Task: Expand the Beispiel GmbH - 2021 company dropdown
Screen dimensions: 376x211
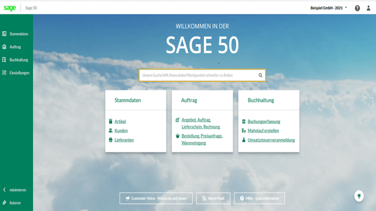Action: pyautogui.click(x=329, y=8)
